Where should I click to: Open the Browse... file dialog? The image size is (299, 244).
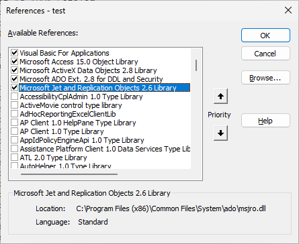point(265,78)
